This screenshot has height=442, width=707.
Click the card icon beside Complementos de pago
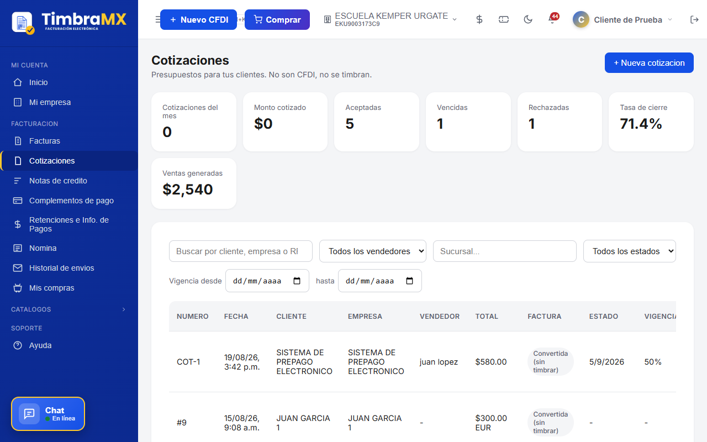pos(18,201)
